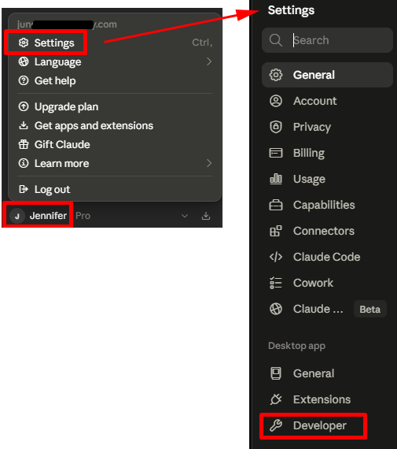Click the Usage bar chart icon
Screen dimensions: 397x449
tap(276, 179)
